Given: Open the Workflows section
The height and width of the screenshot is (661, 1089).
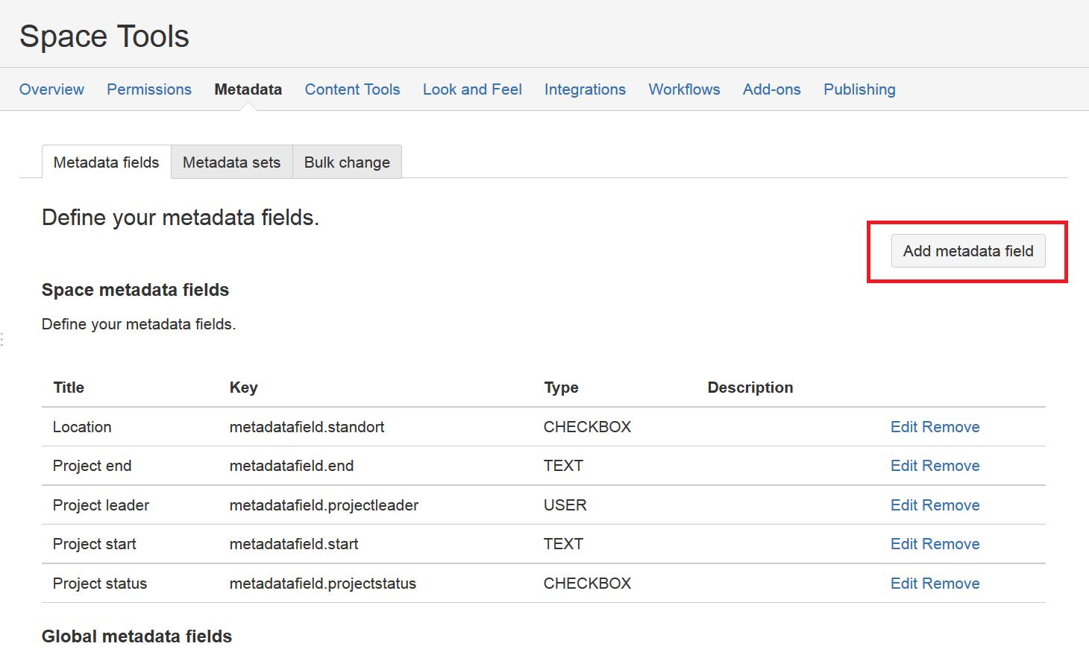Looking at the screenshot, I should pos(684,89).
